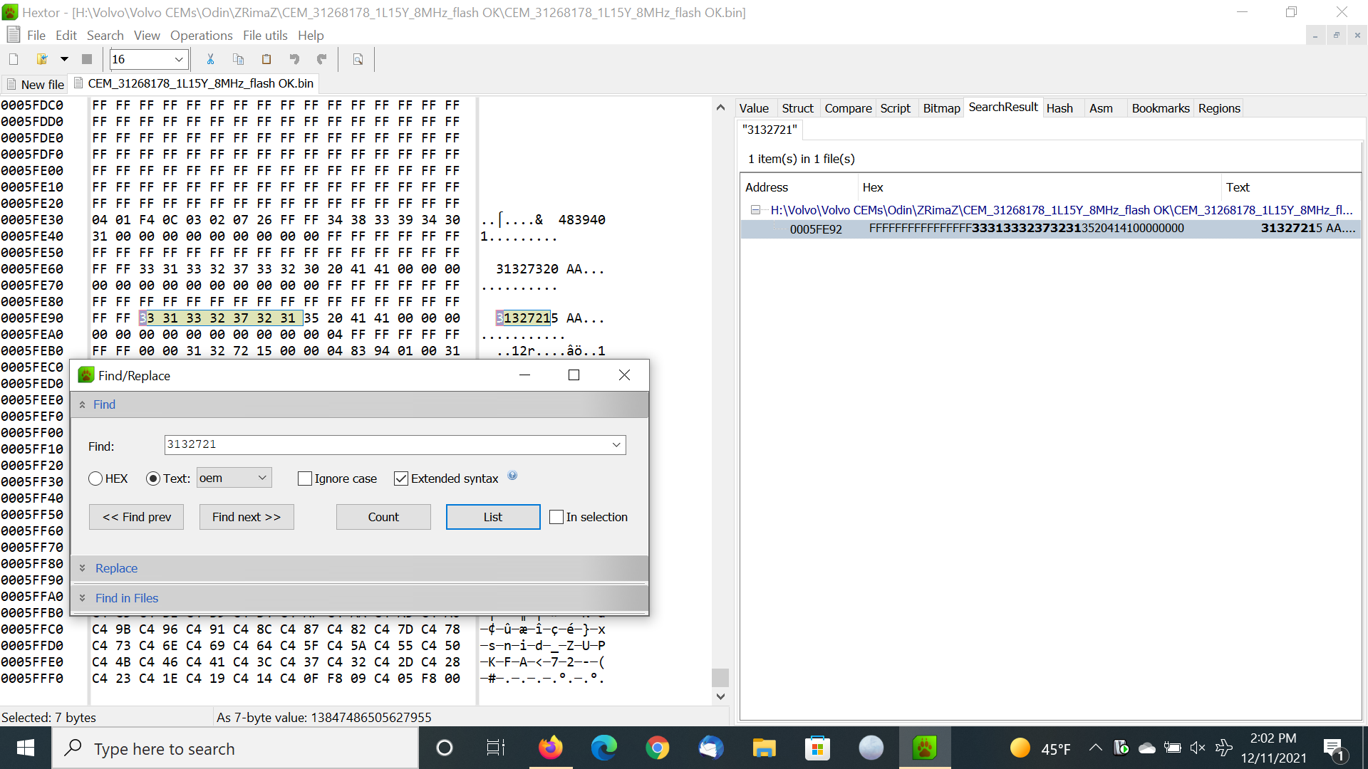Check the In selection checkbox
The width and height of the screenshot is (1368, 769).
556,517
